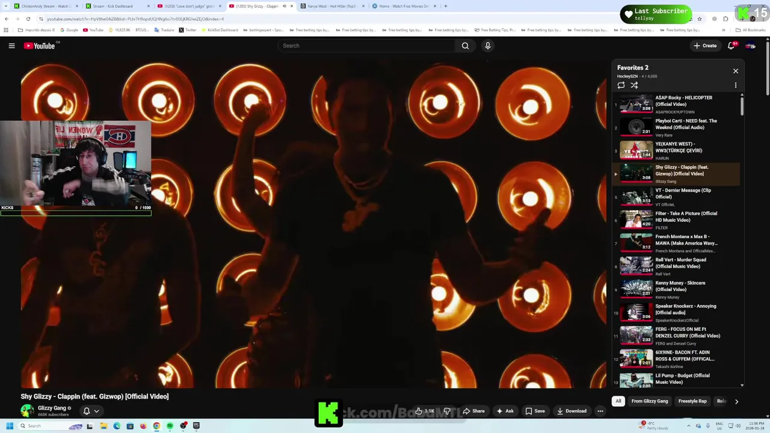Share the video
Screen dimensions: 770x433
[473, 411]
